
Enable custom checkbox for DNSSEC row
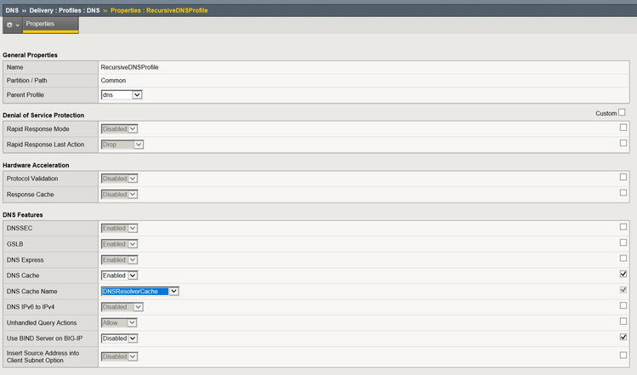pyautogui.click(x=623, y=226)
